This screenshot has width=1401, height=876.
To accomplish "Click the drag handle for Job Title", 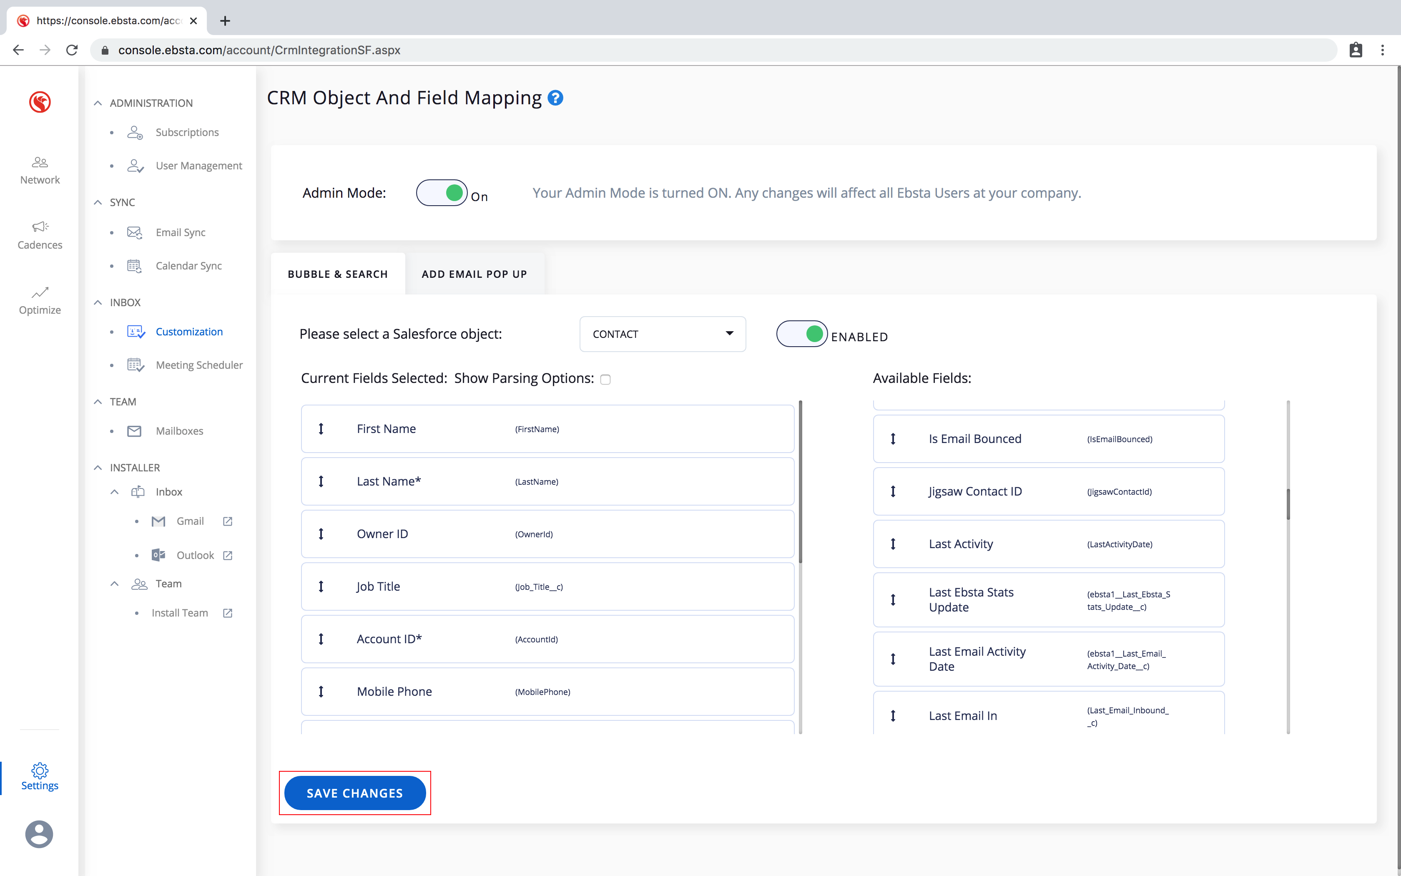I will click(x=321, y=587).
